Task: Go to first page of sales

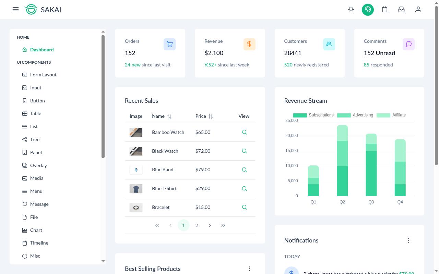Action: 157,225
